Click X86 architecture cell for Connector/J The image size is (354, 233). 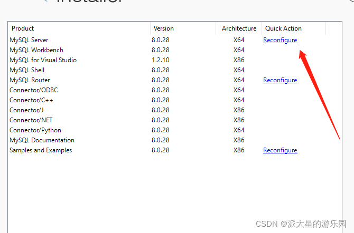click(239, 110)
